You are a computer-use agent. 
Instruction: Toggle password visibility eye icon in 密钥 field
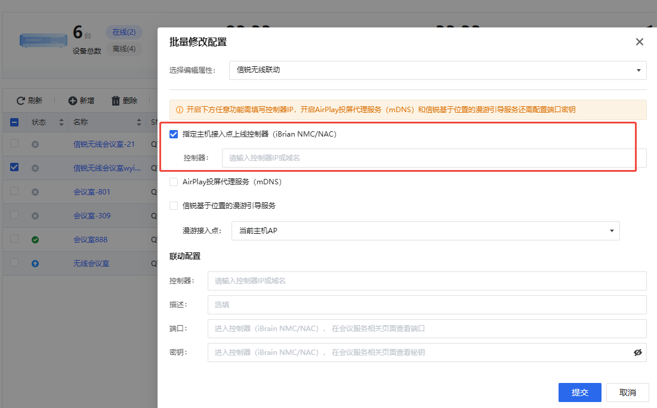coord(637,353)
